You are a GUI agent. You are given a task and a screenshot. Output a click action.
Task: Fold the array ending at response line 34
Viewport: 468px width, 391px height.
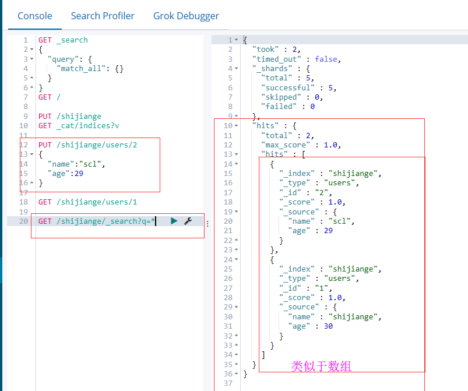tap(237, 355)
